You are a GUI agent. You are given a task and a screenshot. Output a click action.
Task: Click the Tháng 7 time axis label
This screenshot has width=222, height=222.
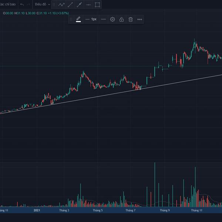pos(130,211)
